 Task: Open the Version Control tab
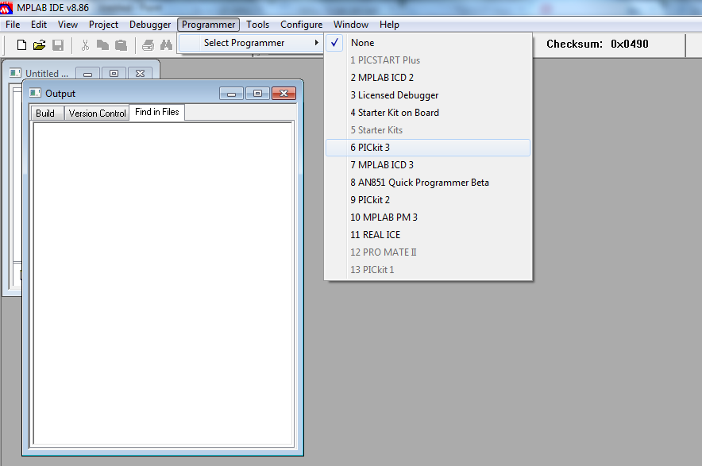97,114
